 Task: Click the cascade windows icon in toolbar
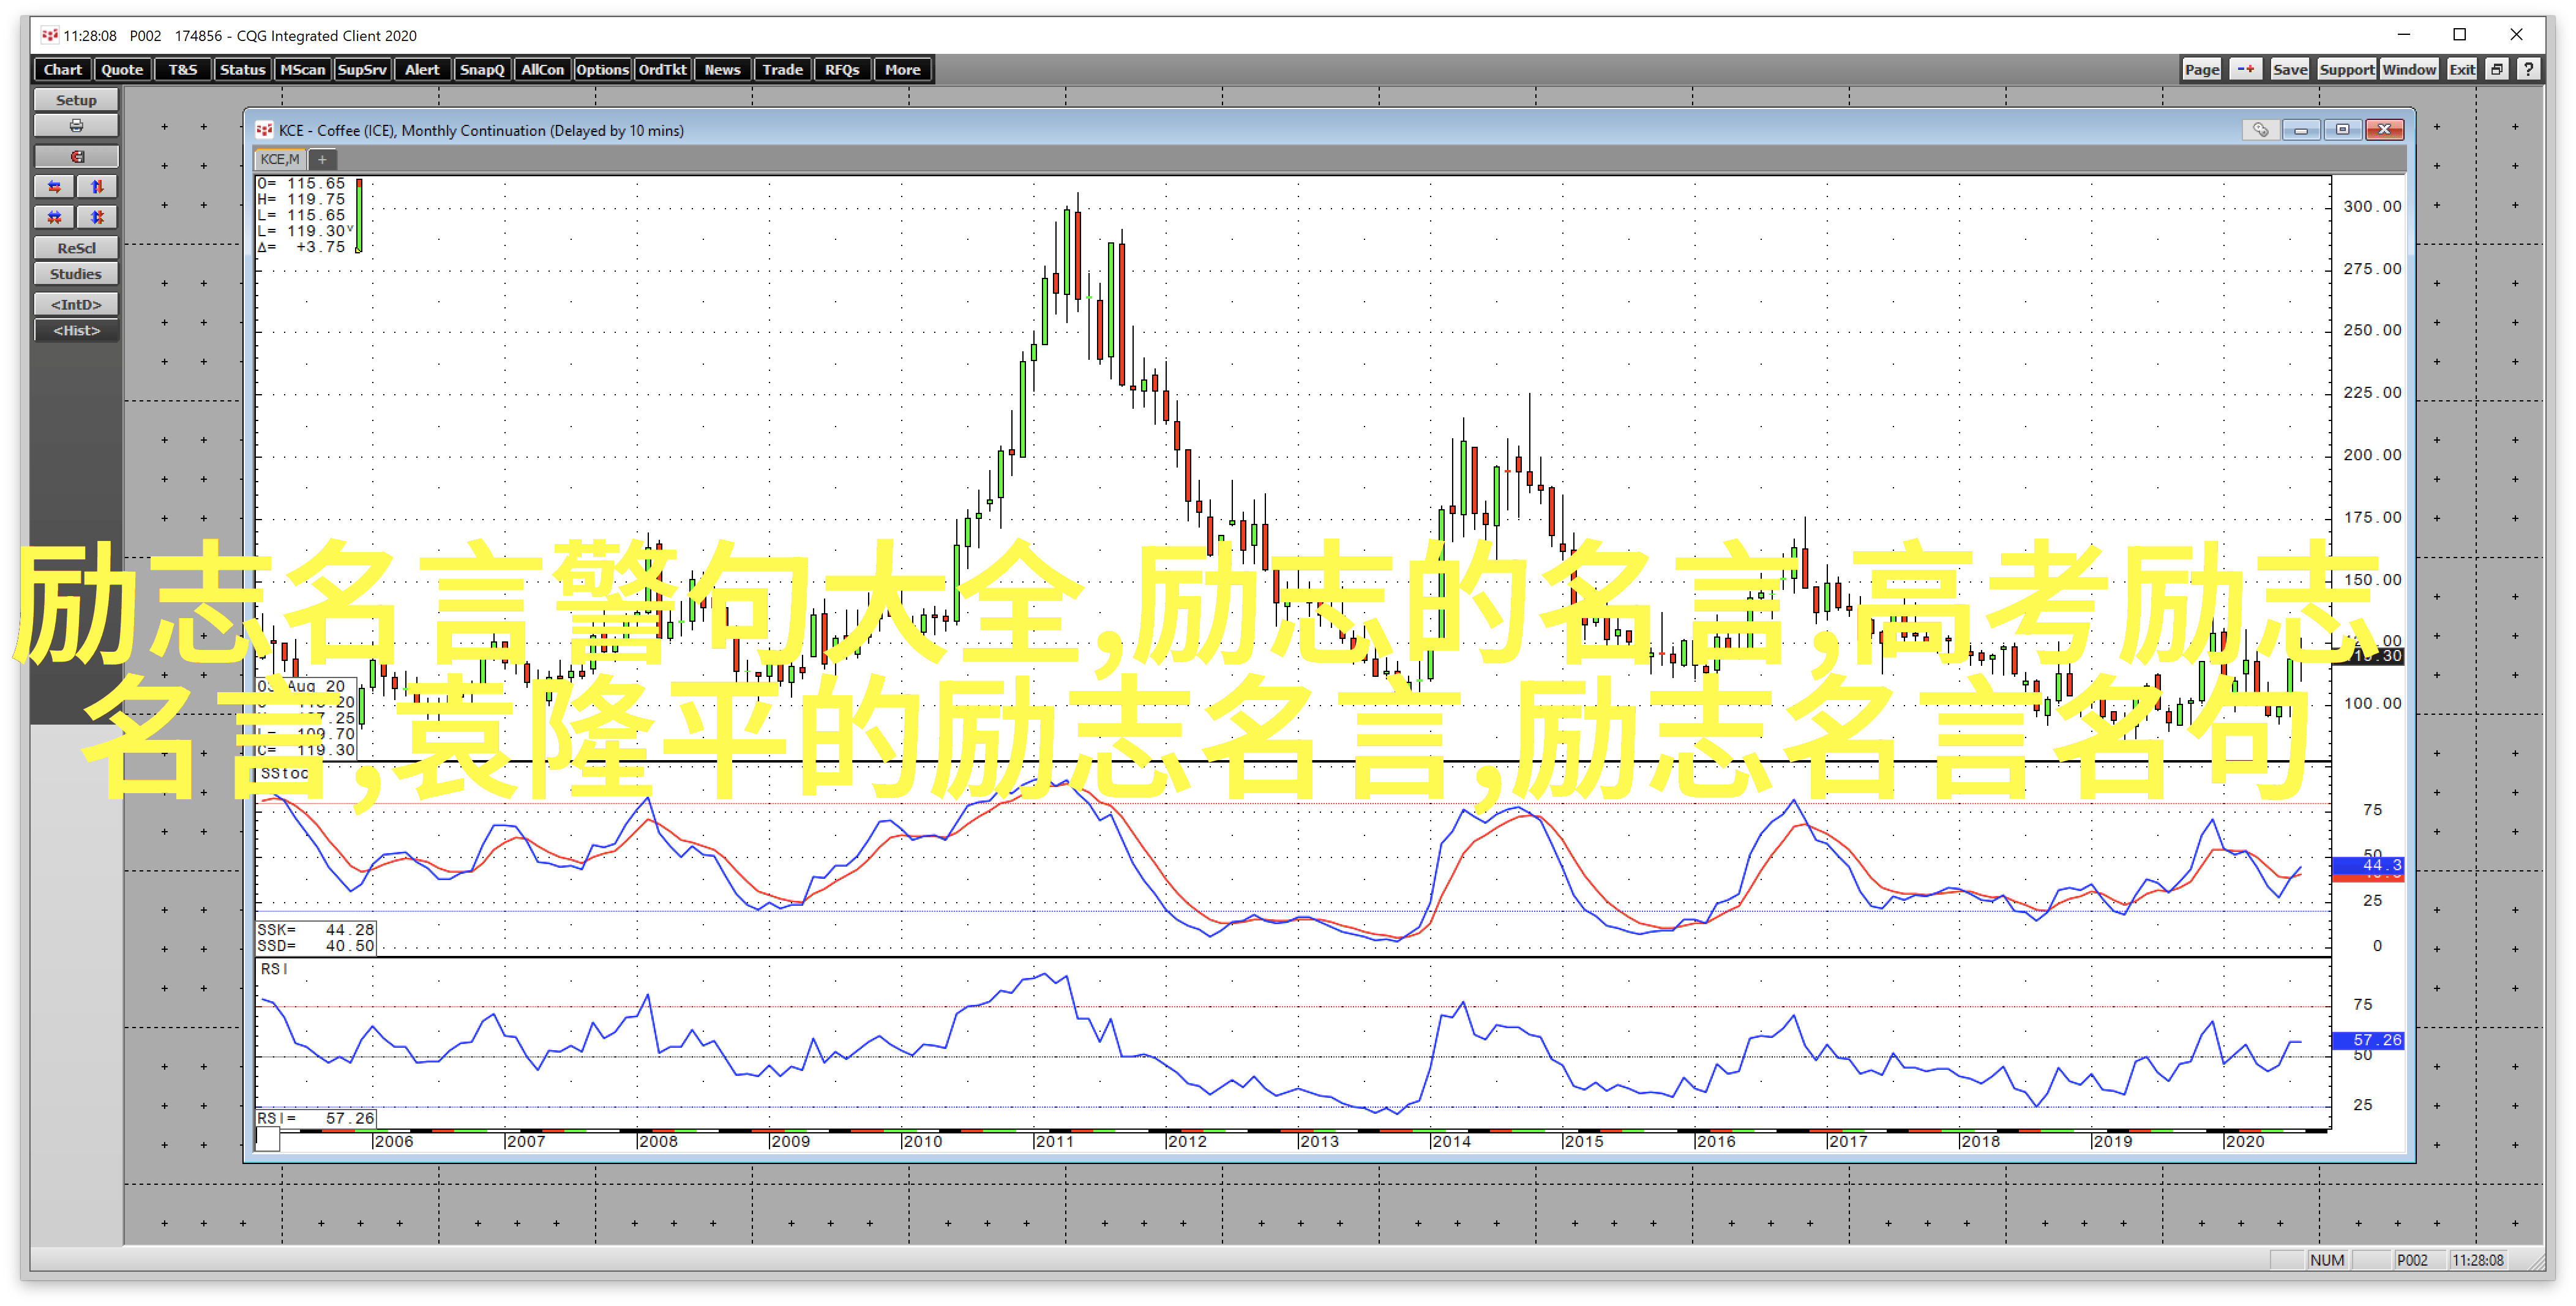(2497, 69)
